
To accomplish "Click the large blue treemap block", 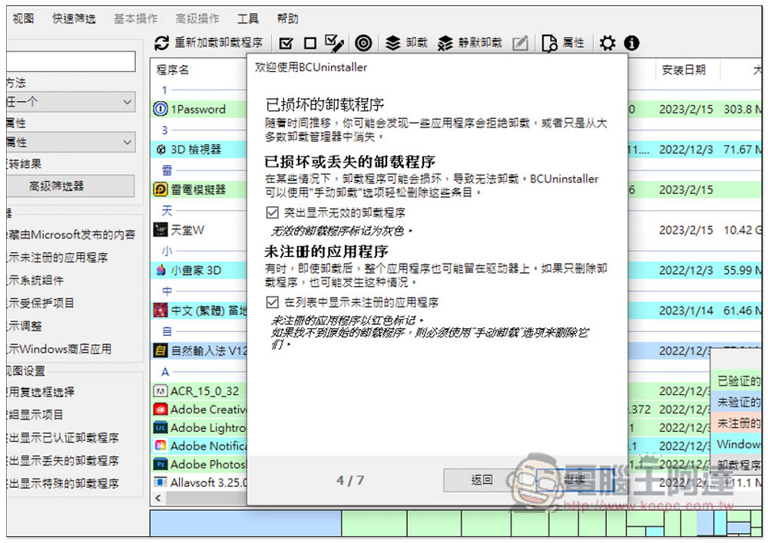I will 246,523.
